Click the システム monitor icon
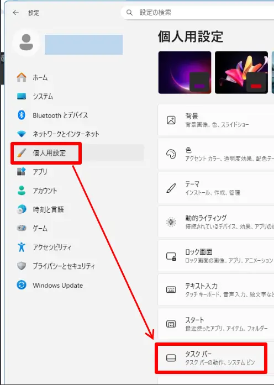This screenshot has height=385, width=274. 22,96
